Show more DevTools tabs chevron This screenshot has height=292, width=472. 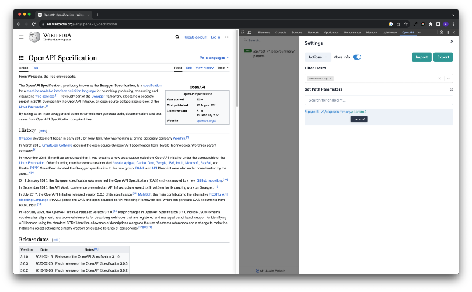coord(419,32)
